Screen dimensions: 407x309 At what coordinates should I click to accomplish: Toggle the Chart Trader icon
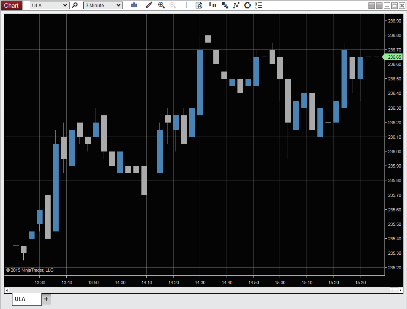point(213,5)
